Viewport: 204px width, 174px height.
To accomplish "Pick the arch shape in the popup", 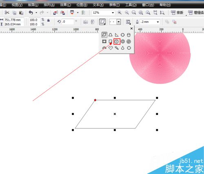I will [x=104, y=48].
